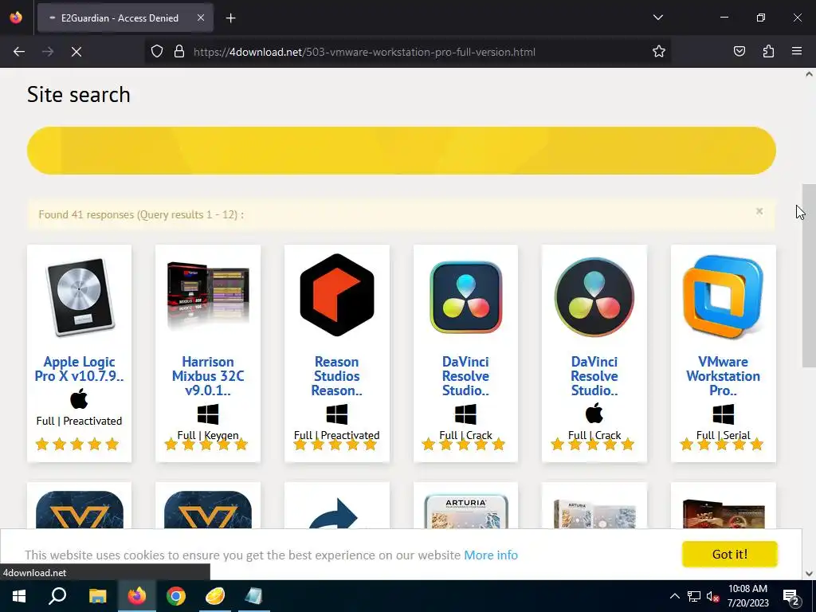Viewport: 816px width, 612px height.
Task: Open the Firefox application hamburger menu
Action: click(797, 52)
